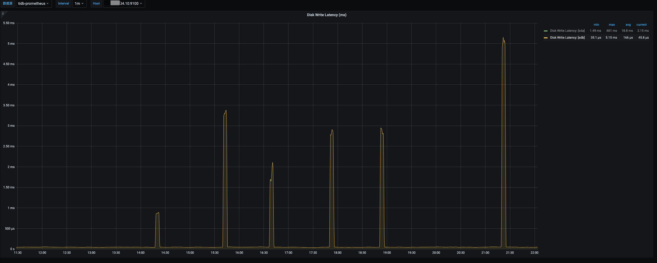The width and height of the screenshot is (657, 263).
Task: Toggle the Disk Write Latency: [sdb] series
Action: click(567, 38)
